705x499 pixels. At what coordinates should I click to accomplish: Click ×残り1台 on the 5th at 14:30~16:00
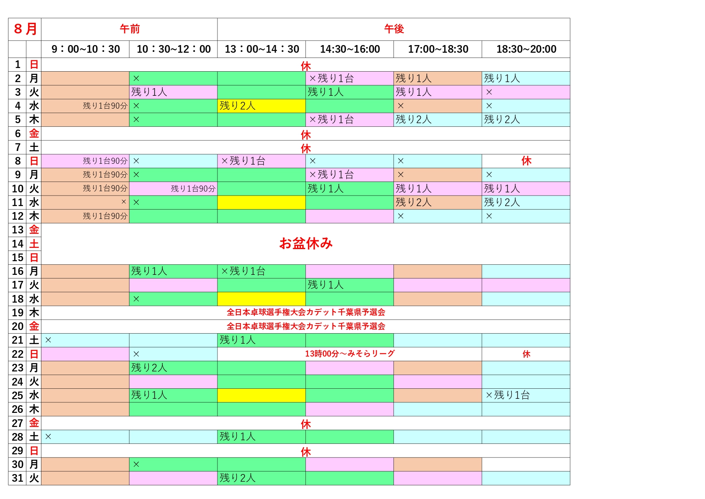click(x=332, y=120)
